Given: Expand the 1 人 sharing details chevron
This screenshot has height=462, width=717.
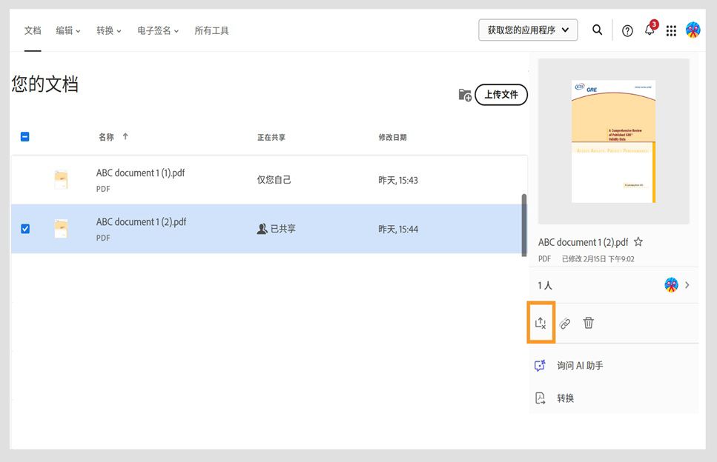Looking at the screenshot, I should (687, 285).
